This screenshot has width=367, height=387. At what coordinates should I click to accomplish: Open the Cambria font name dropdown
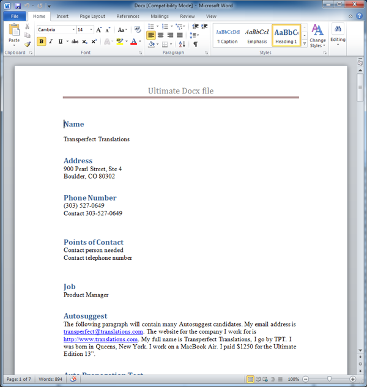[73, 29]
